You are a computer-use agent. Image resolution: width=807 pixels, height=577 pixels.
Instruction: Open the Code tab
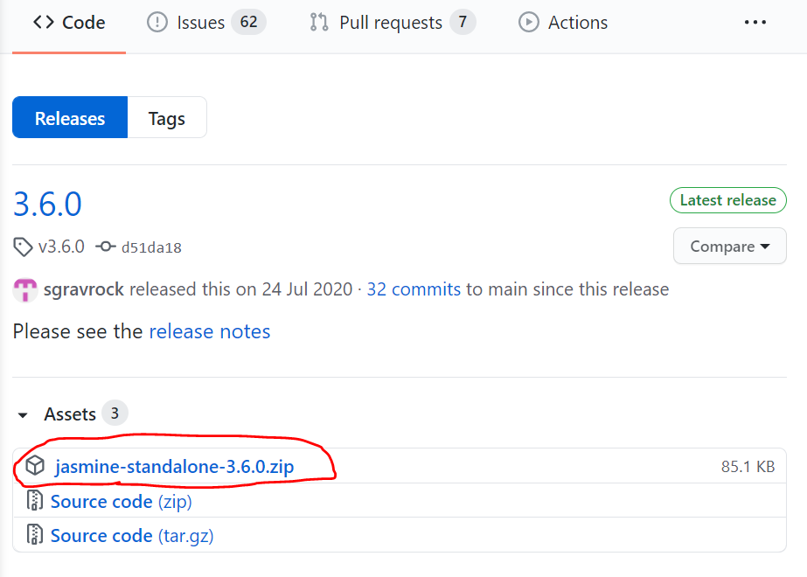69,23
